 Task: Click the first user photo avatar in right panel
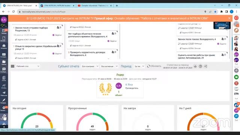click(x=236, y=38)
